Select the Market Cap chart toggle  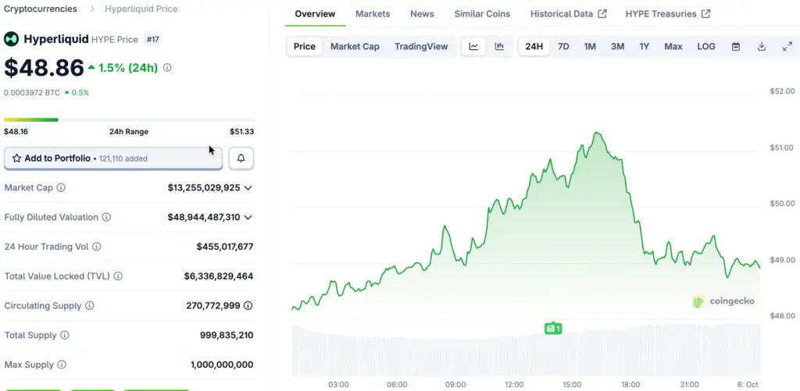click(x=355, y=47)
